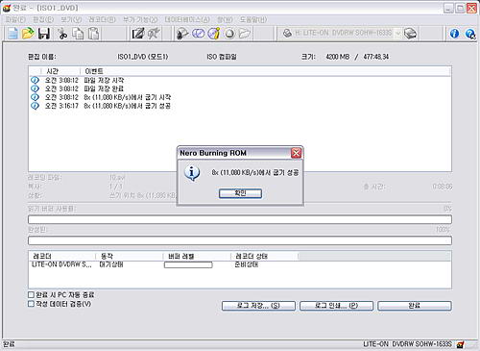Open the 도움말(H) menu
The image size is (480, 351).
coord(253,20)
